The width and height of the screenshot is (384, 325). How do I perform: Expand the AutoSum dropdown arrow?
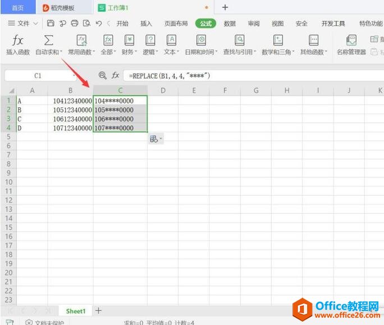[x=61, y=52]
